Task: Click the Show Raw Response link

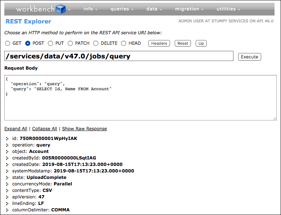Action: click(x=84, y=129)
